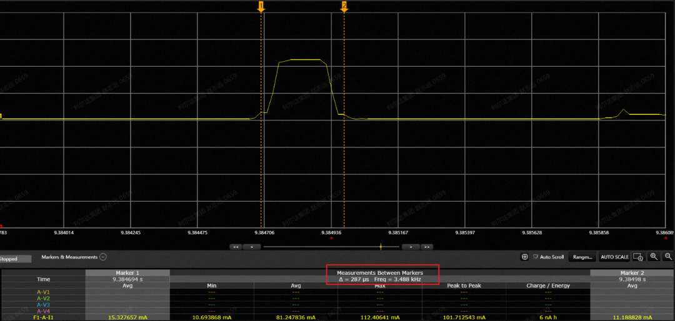Viewport: 675px width, 321px height.
Task: Open the Ranges... dialog
Action: [x=582, y=257]
